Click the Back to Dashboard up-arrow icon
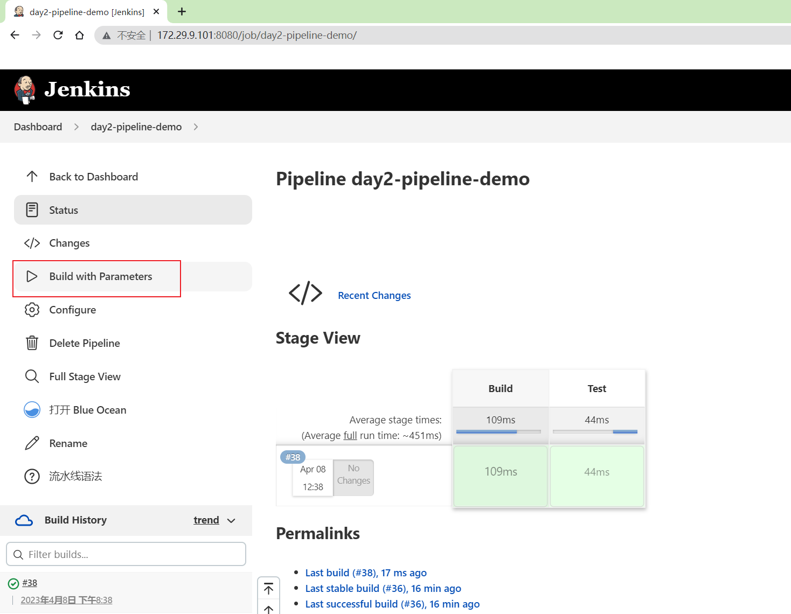 [32, 177]
